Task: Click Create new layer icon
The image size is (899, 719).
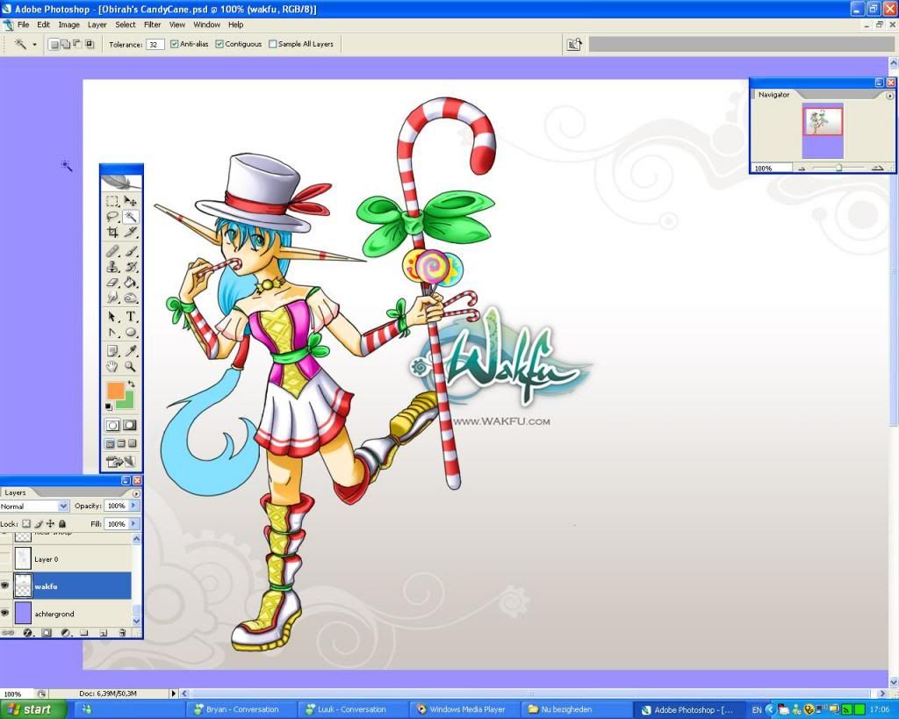Action: pyautogui.click(x=104, y=632)
